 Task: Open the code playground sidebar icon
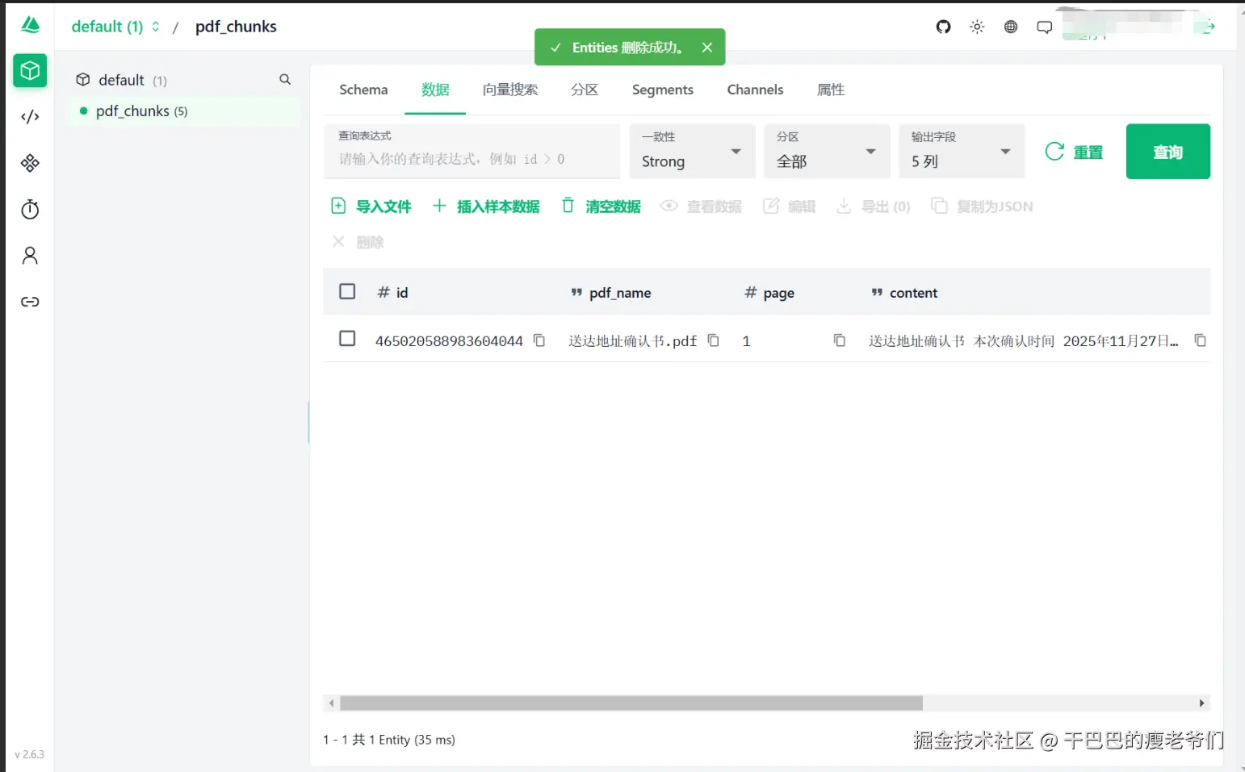30,117
